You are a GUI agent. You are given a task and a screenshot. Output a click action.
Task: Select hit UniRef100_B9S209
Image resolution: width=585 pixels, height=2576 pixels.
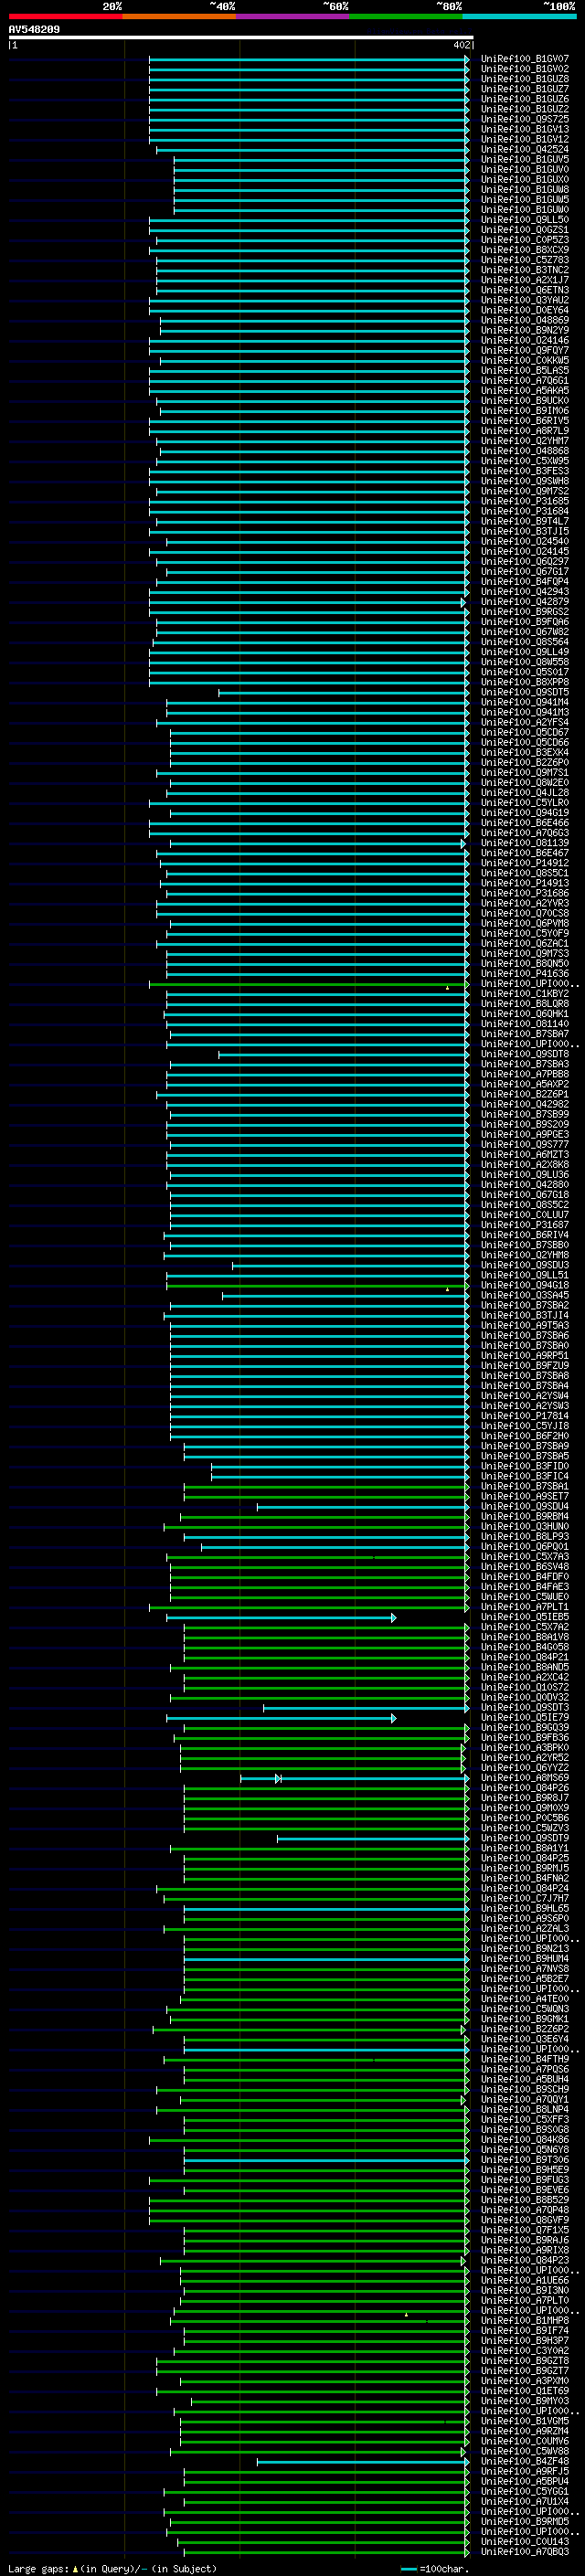coord(525,1124)
